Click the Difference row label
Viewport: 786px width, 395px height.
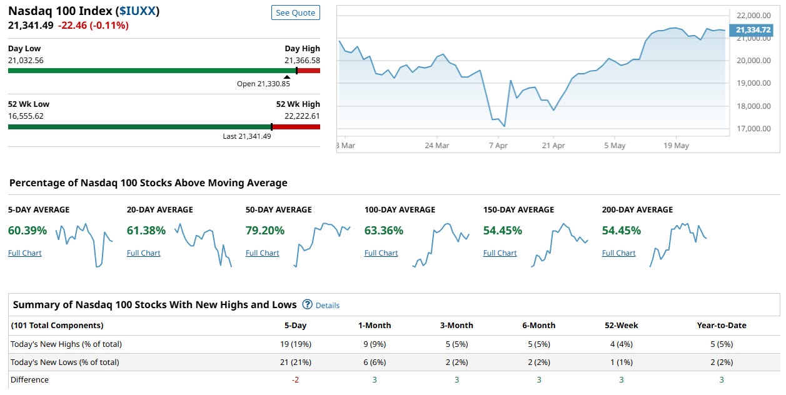pyautogui.click(x=29, y=380)
